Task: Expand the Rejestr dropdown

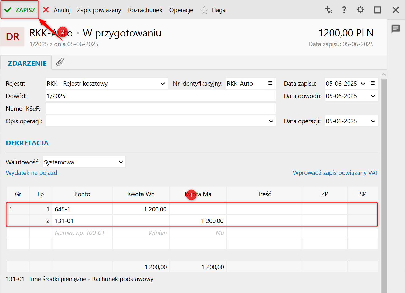Action: pos(162,84)
